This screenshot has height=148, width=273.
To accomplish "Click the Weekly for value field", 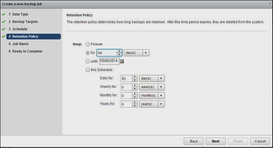I will (126, 87).
